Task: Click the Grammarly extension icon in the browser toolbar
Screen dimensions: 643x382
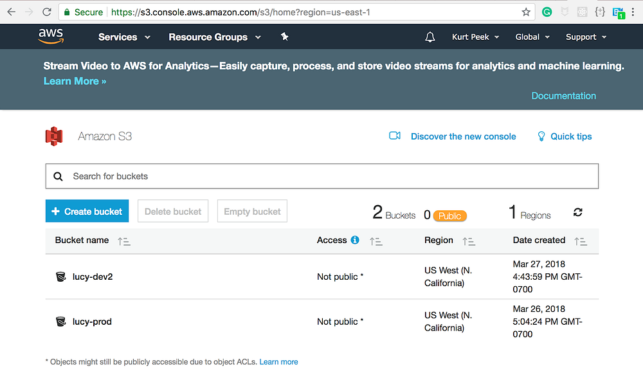Action: pos(547,12)
